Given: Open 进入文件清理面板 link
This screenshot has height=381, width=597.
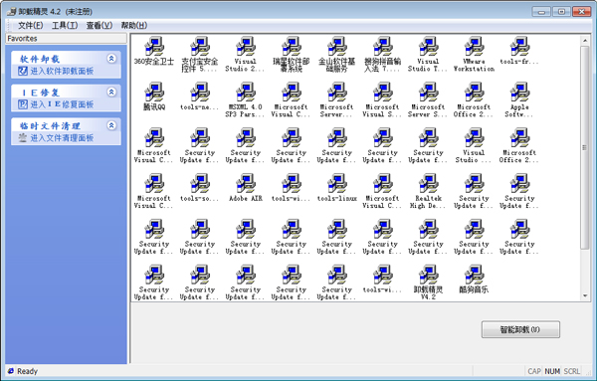Looking at the screenshot, I should click(x=62, y=138).
